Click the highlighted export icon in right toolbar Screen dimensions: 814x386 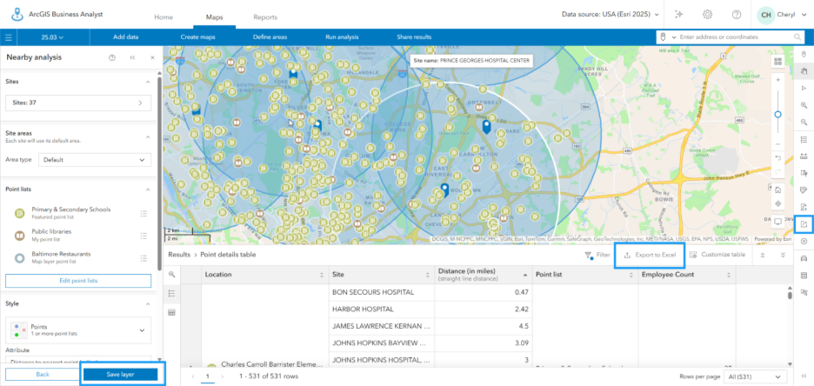(804, 224)
